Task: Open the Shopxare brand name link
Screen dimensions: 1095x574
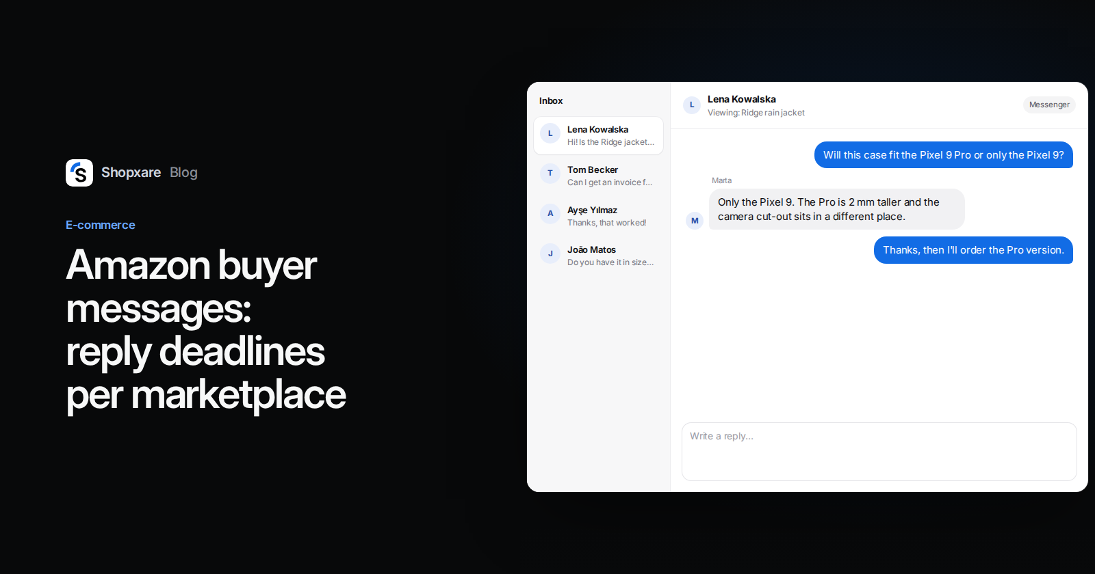Action: pos(131,172)
